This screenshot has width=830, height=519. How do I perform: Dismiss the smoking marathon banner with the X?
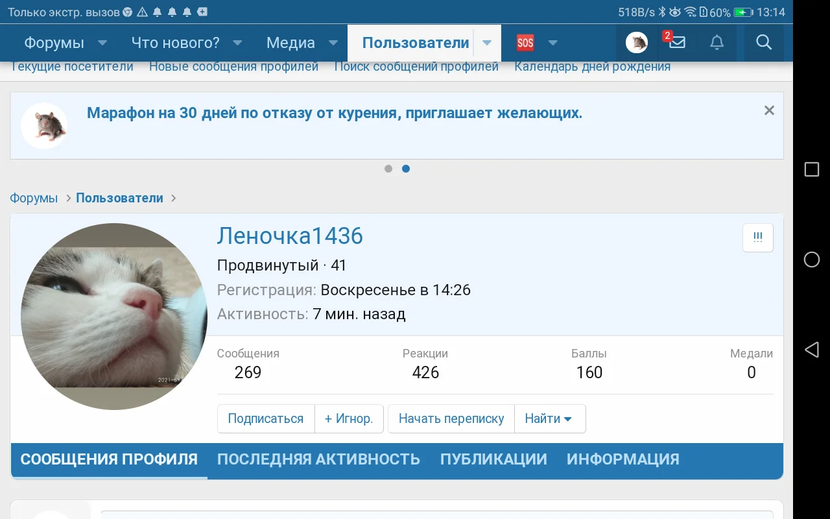click(x=769, y=110)
